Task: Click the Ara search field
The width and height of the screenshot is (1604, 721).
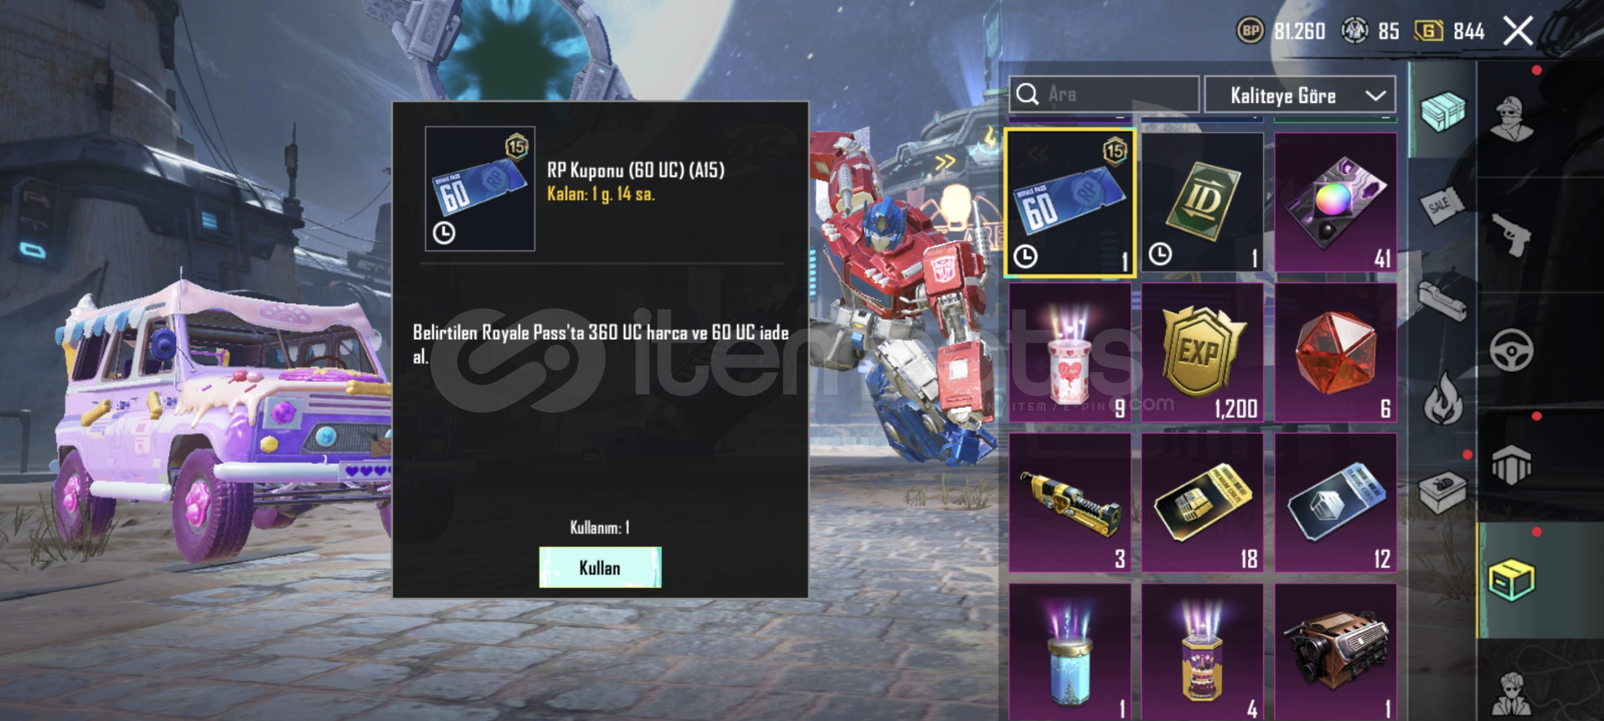Action: point(1104,94)
